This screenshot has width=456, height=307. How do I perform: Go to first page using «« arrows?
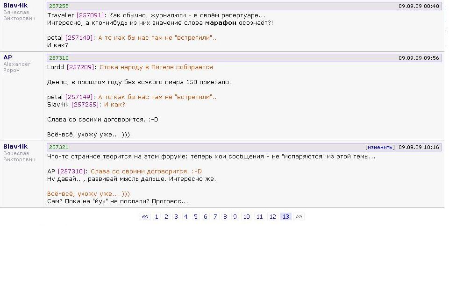[145, 217]
